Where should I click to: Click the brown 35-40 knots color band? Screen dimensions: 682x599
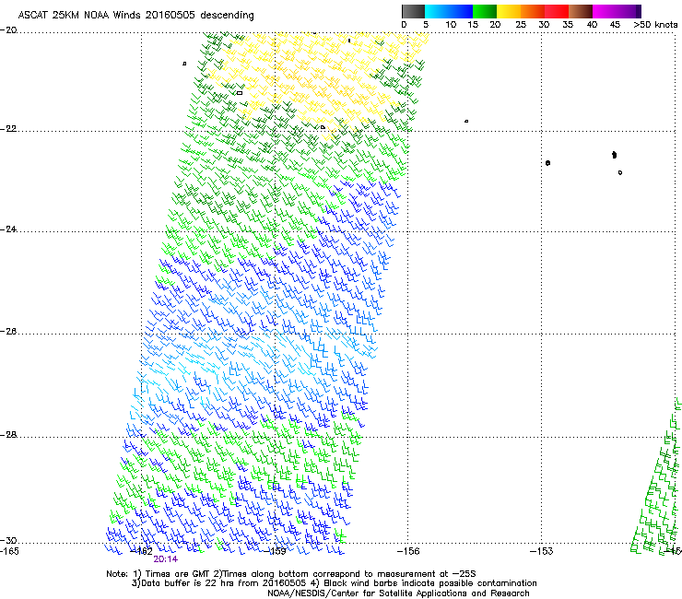point(581,11)
